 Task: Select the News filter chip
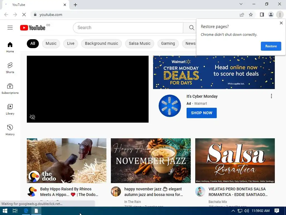pos(190,43)
